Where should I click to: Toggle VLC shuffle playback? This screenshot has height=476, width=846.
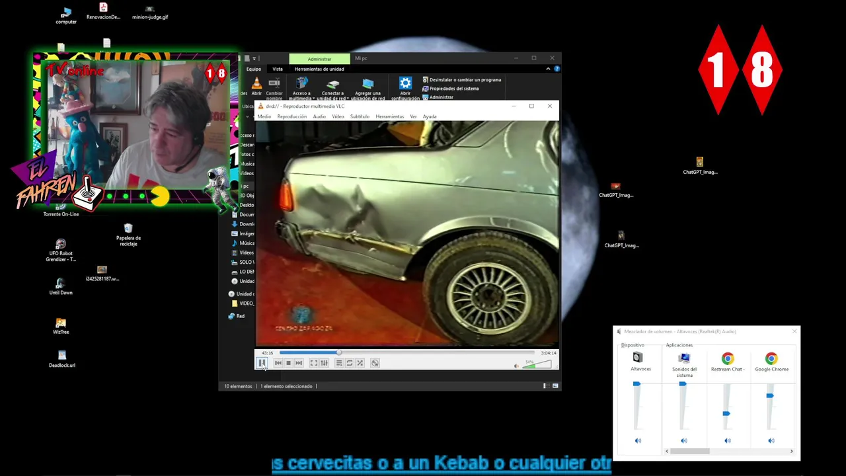click(x=360, y=363)
